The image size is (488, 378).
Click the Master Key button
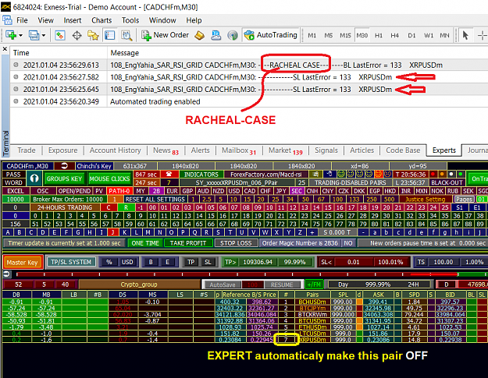tap(22, 263)
